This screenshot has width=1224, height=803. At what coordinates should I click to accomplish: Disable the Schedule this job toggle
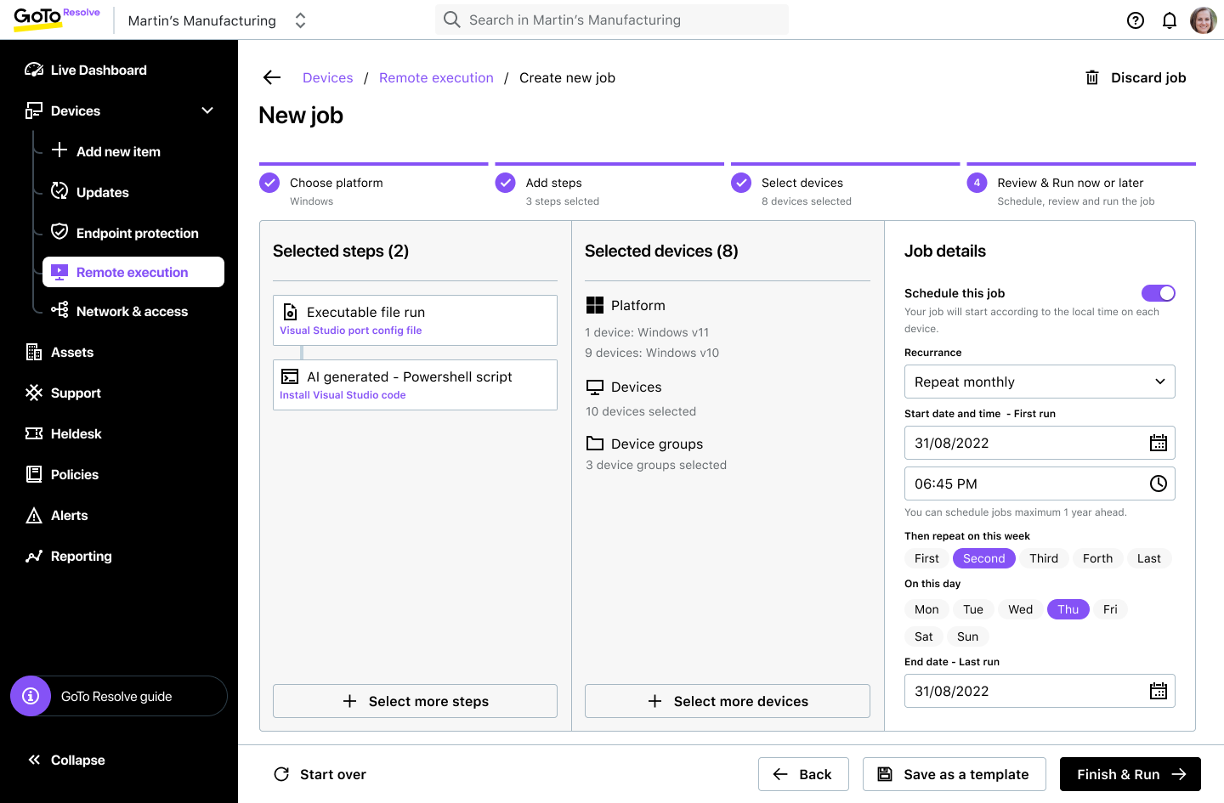coord(1158,292)
